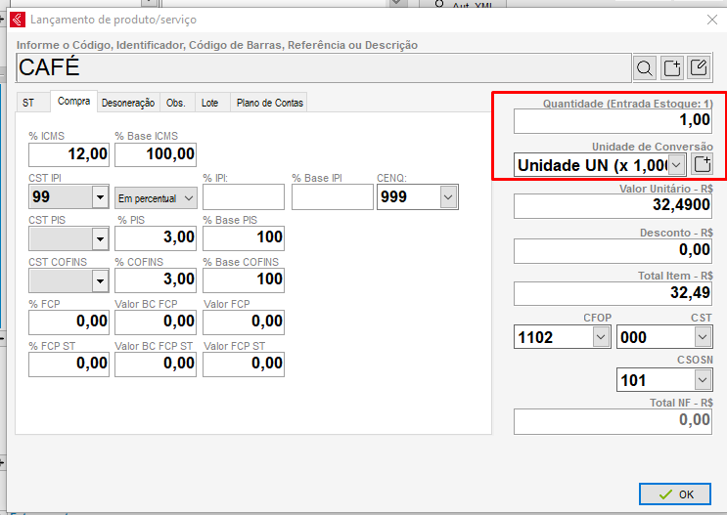The height and width of the screenshot is (515, 727).
Task: Confirm with the OK button
Action: coord(674,494)
